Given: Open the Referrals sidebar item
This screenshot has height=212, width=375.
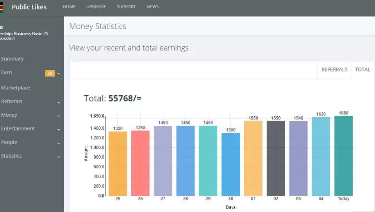Looking at the screenshot, I should (11, 102).
